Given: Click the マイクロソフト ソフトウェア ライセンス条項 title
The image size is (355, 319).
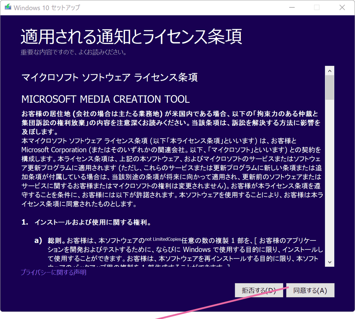Looking at the screenshot, I should pos(109,77).
